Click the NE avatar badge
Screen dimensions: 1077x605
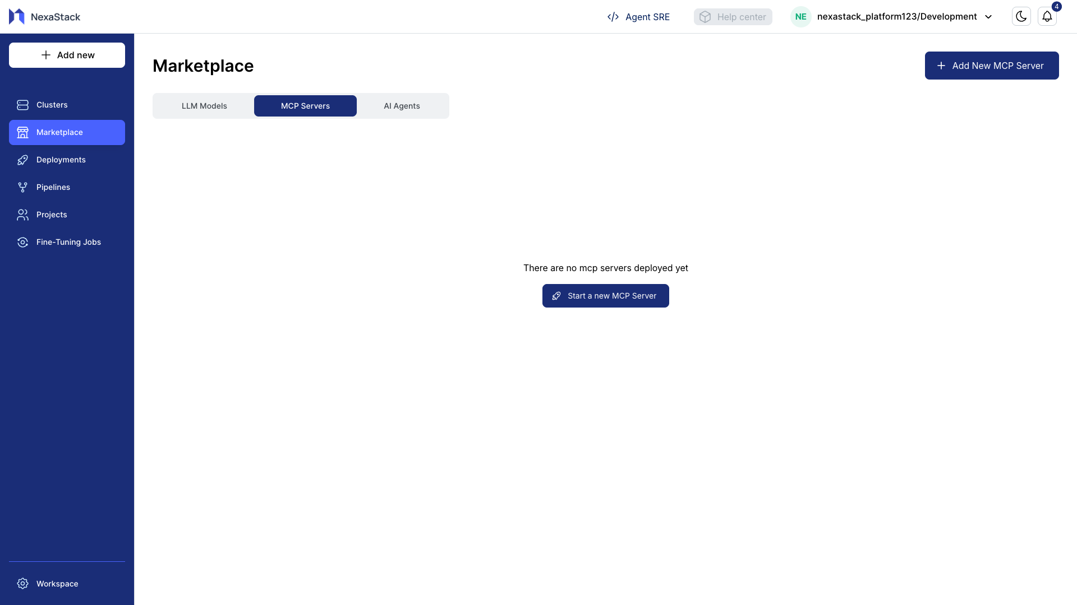coord(800,17)
